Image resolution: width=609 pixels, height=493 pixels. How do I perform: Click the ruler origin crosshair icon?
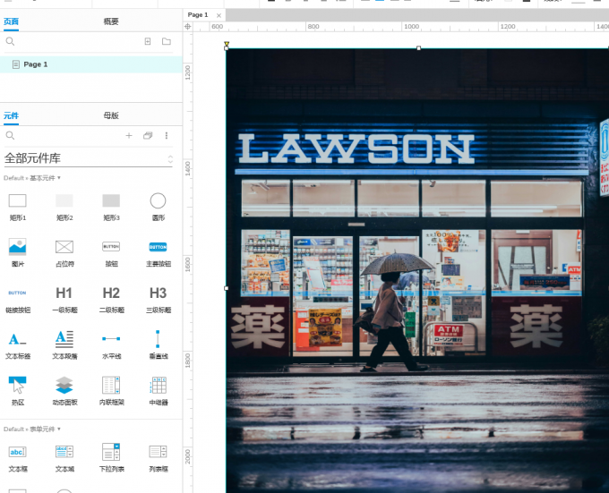click(x=187, y=26)
